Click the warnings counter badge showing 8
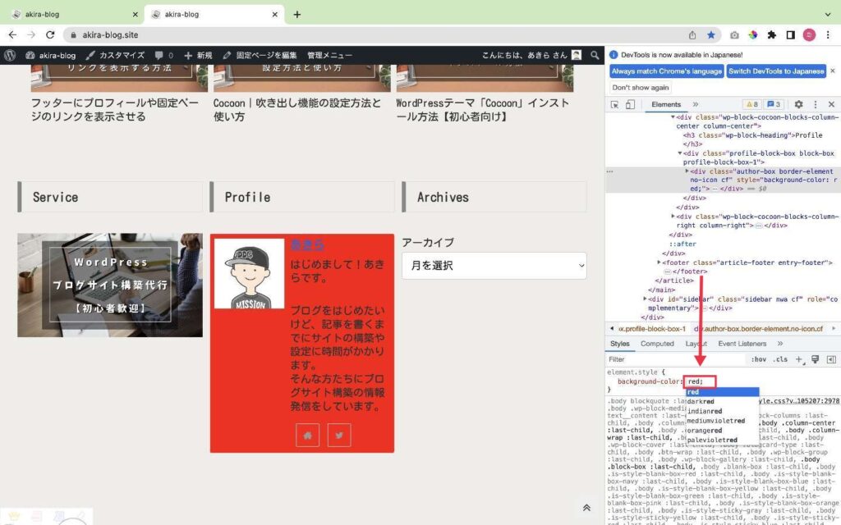This screenshot has height=525, width=841. 752,104
